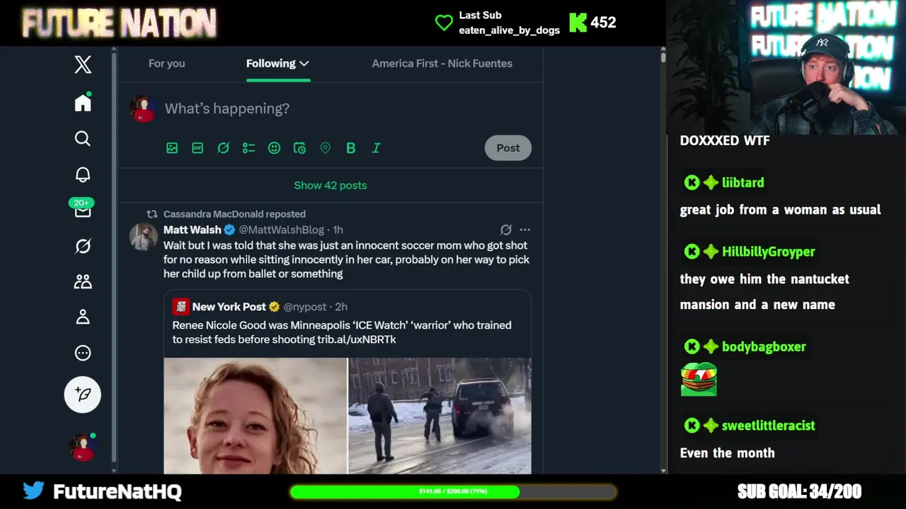The height and width of the screenshot is (509, 906).
Task: Click the SUB GOAL: 34/200 text
Action: (x=799, y=491)
